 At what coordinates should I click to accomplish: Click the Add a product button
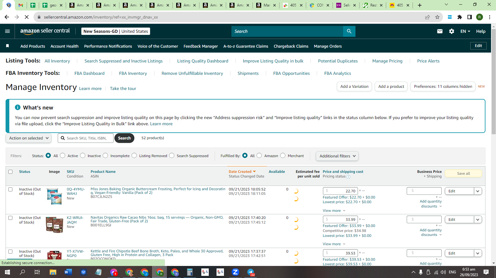pyautogui.click(x=391, y=87)
